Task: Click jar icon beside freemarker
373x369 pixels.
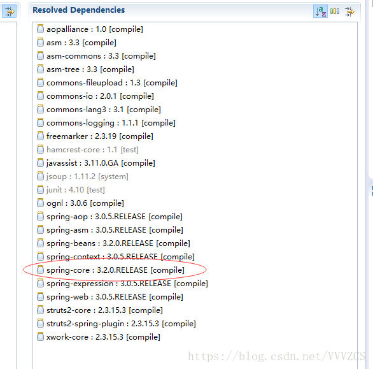Action: tap(41, 136)
